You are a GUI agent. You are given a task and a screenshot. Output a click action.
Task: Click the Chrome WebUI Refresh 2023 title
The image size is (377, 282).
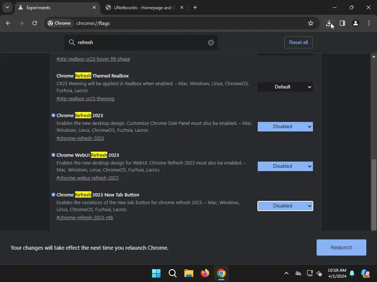click(x=88, y=155)
